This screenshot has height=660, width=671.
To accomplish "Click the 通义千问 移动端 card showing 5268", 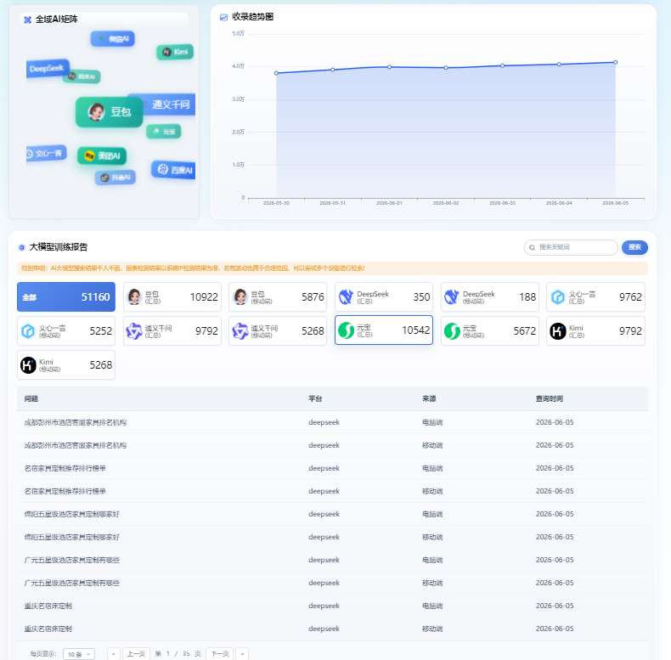I will point(278,331).
